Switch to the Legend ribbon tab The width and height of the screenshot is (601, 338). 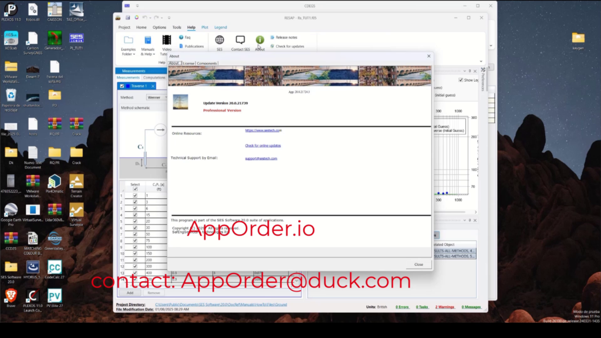221,27
